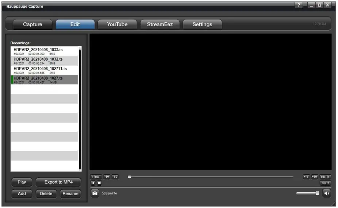Click the left CUT marker button
The width and height of the screenshot is (338, 208).
coord(96,177)
